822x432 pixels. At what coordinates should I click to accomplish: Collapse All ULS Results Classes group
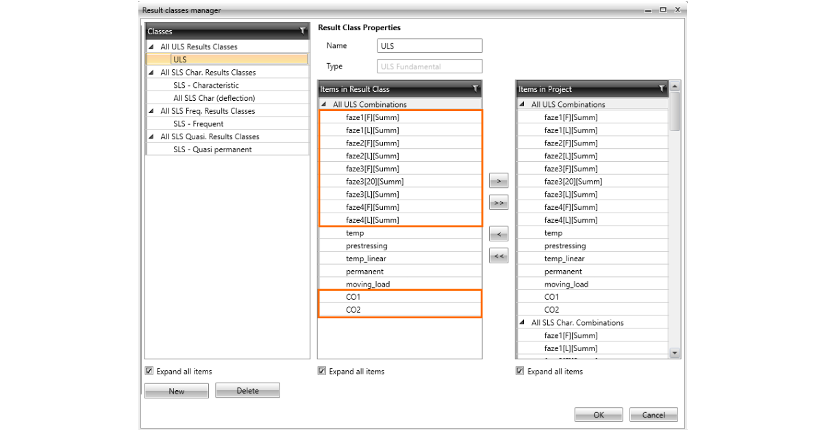coord(151,47)
